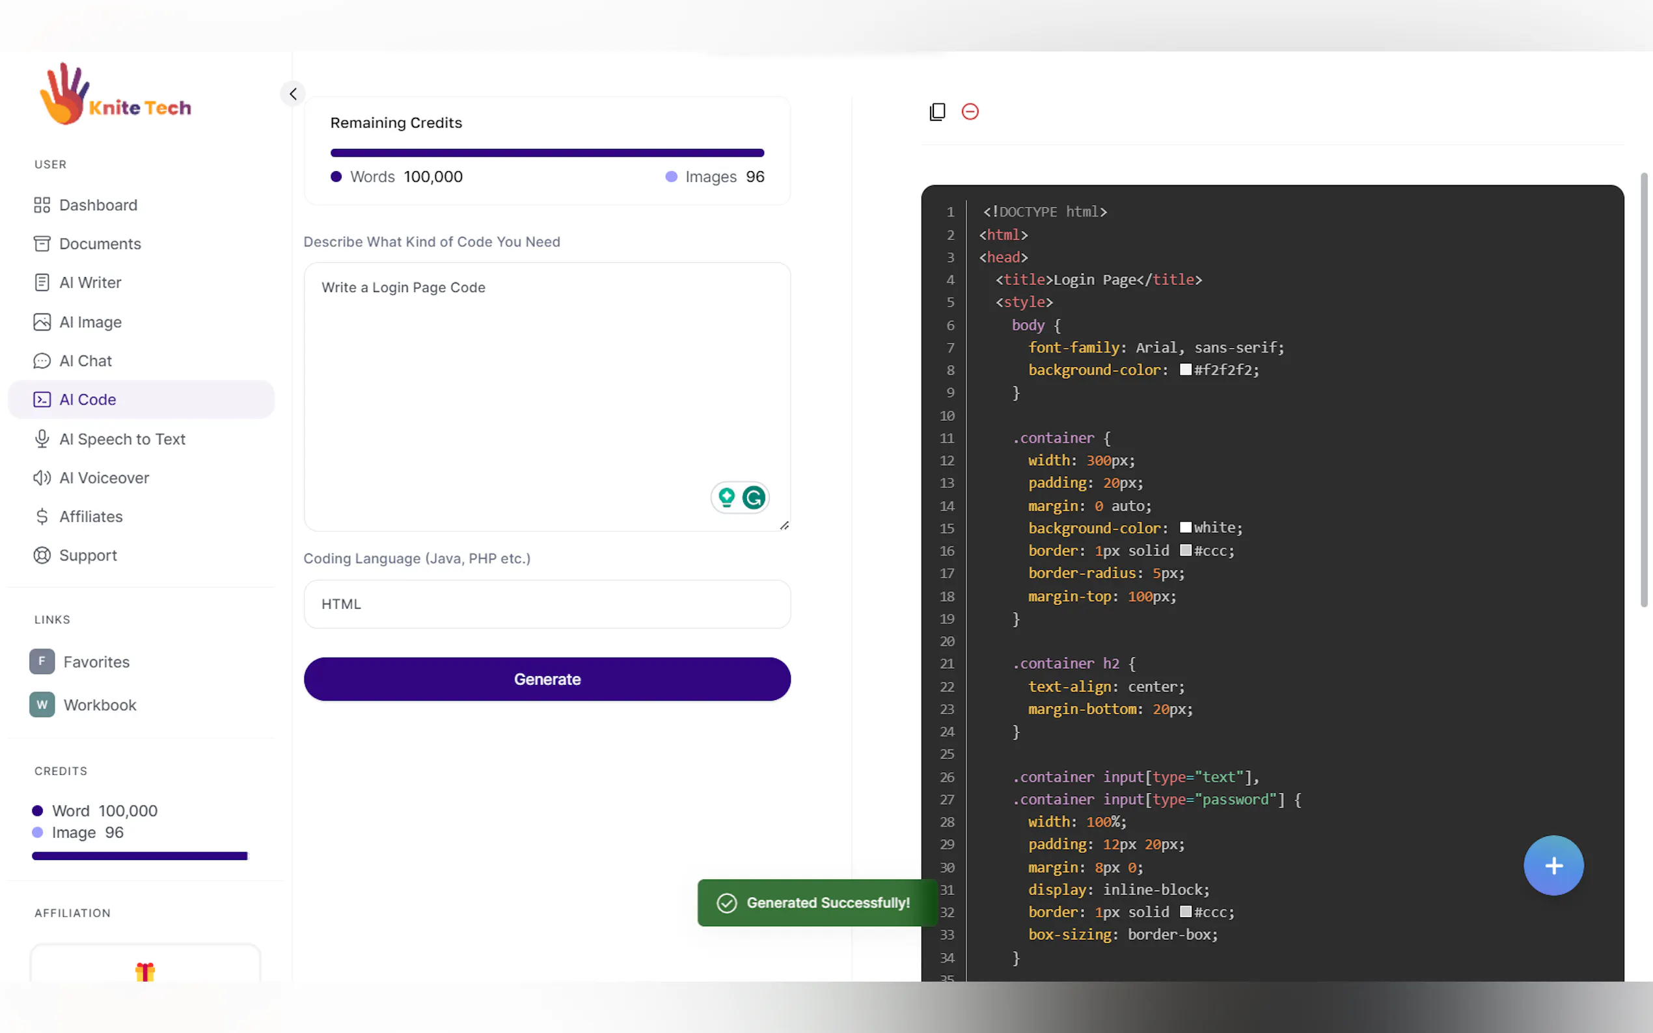Click the Grammarly icon in prompt box
This screenshot has height=1033, width=1653.
coord(754,498)
